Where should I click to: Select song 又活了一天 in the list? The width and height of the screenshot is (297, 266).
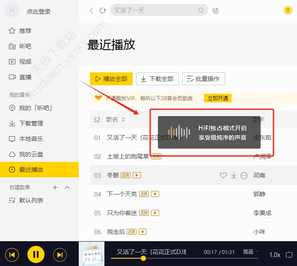144,137
